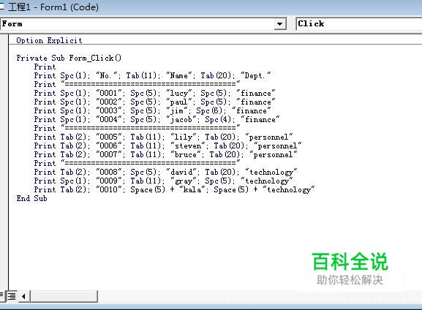Click the code line printing "bruce"

(x=165, y=154)
